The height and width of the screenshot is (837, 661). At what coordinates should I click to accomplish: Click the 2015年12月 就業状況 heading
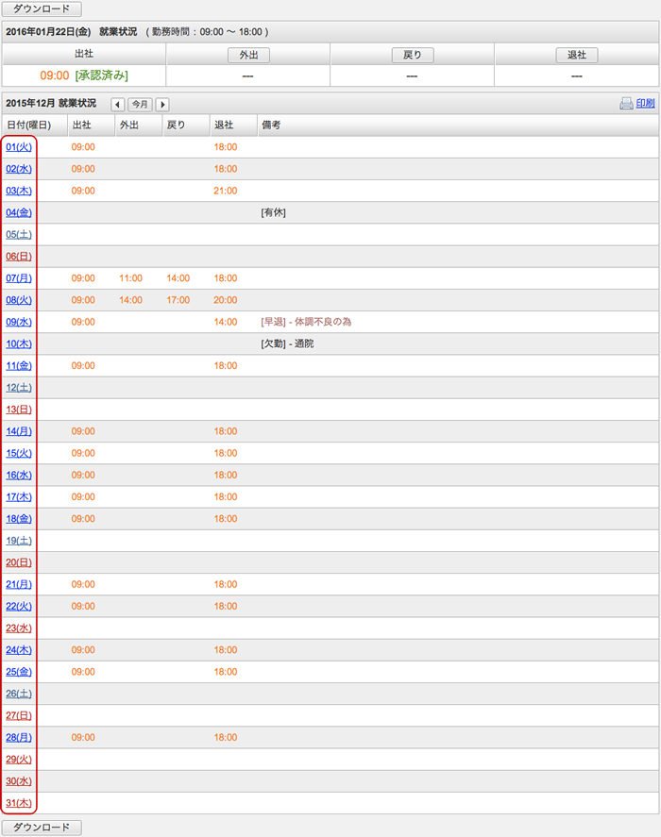click(x=51, y=103)
